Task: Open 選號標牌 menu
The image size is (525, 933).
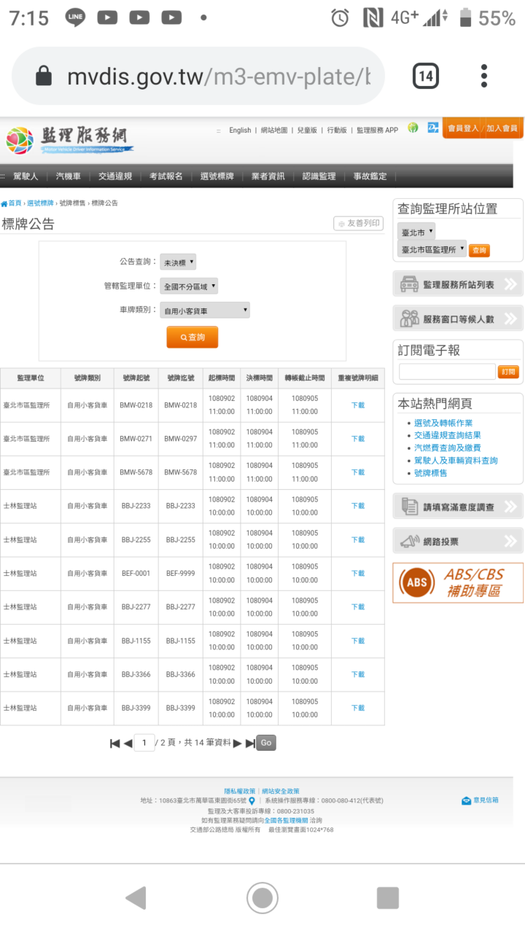Action: (217, 176)
